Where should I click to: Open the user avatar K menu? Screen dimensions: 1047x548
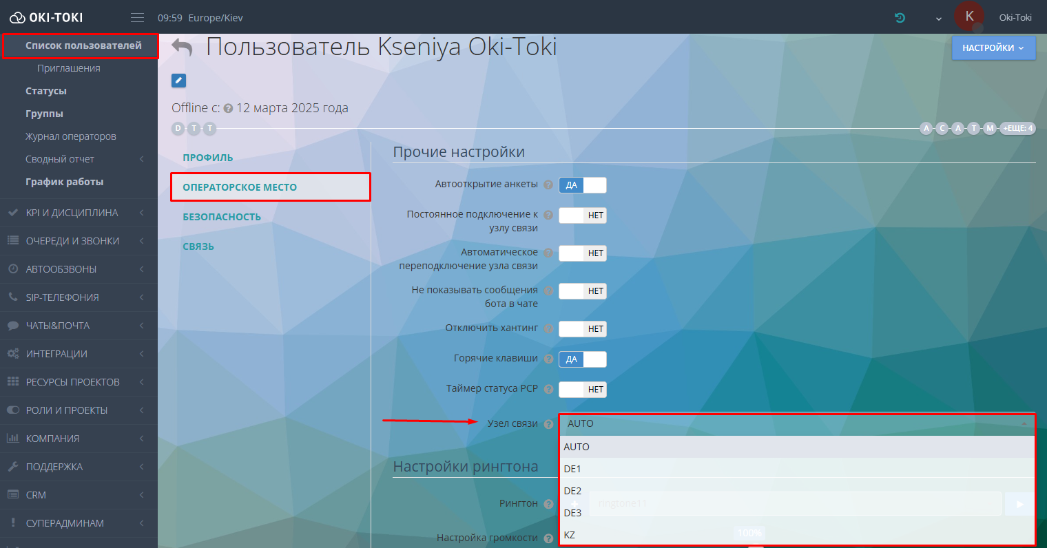coord(970,17)
